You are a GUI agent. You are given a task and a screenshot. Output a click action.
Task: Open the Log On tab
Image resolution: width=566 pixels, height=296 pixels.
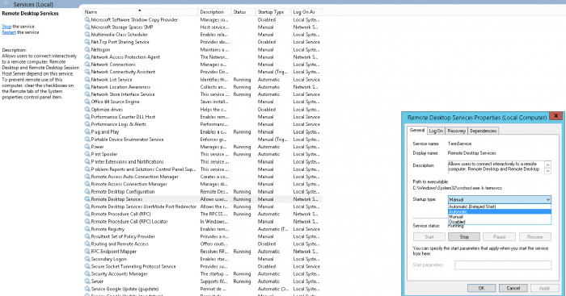tap(436, 131)
